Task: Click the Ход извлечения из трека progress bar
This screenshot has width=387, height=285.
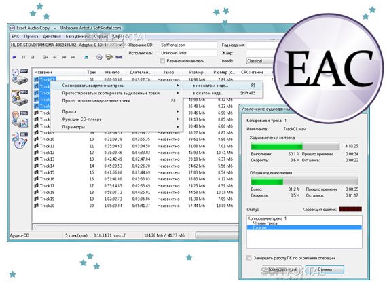Action: (295, 146)
